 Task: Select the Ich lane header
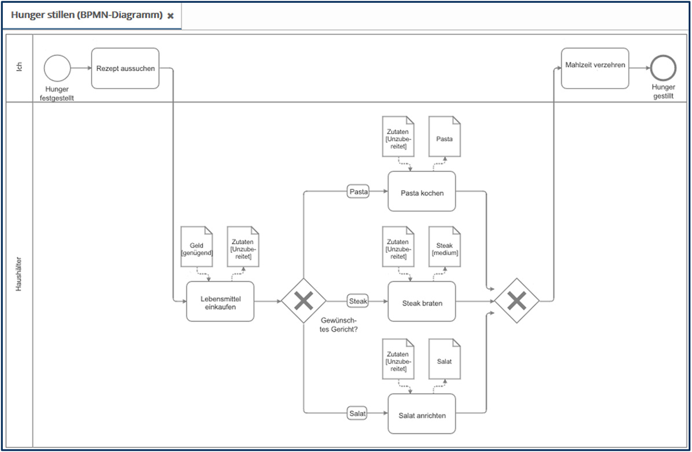point(19,68)
